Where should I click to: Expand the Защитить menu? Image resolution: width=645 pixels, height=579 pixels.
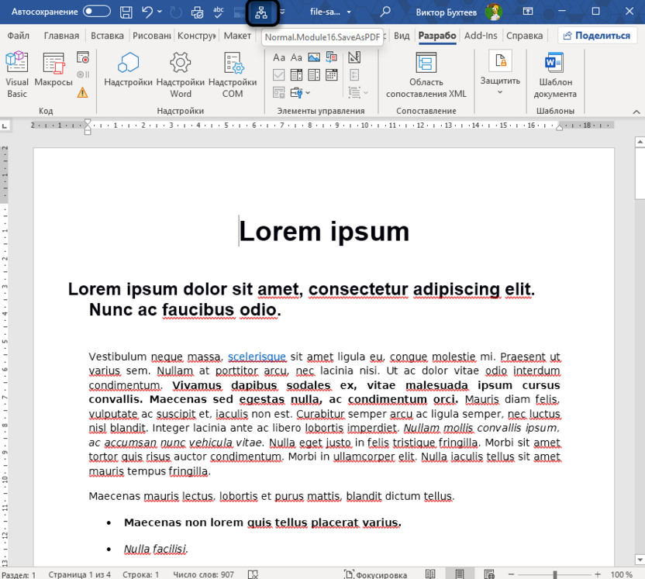pos(500,73)
